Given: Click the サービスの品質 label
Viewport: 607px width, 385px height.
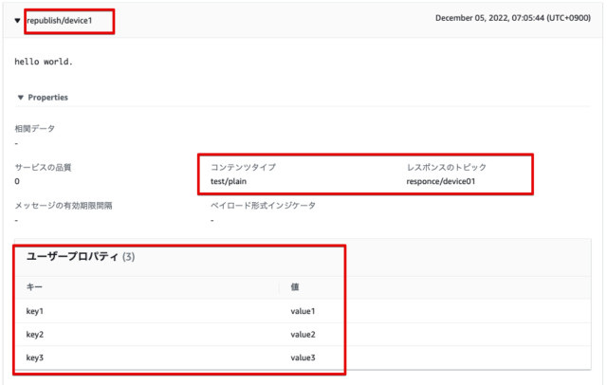Looking at the screenshot, I should point(43,168).
